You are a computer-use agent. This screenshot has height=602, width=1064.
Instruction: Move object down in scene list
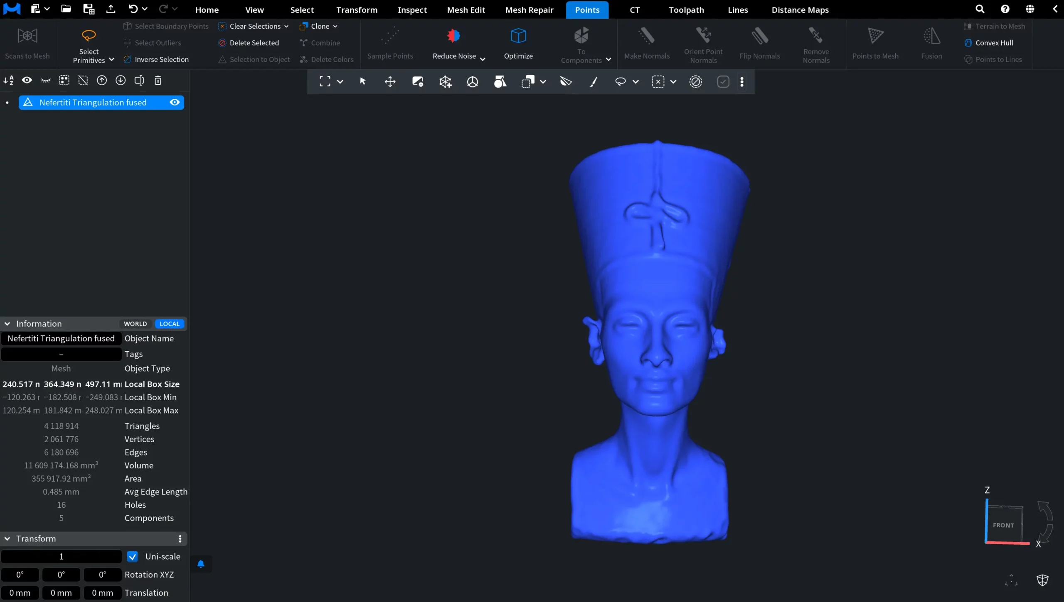[121, 81]
